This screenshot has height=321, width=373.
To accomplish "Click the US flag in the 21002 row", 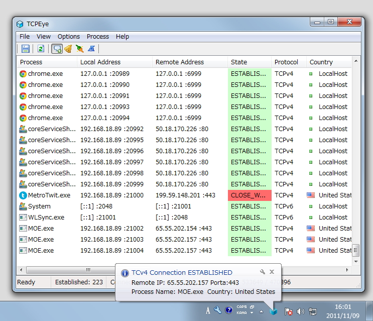I will tap(311, 229).
